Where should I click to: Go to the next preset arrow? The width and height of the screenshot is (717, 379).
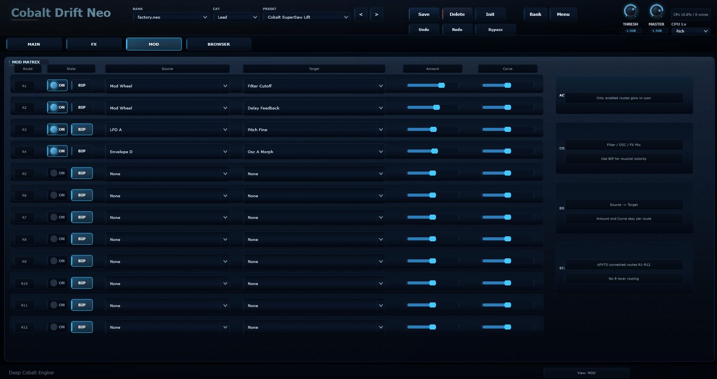coord(376,14)
